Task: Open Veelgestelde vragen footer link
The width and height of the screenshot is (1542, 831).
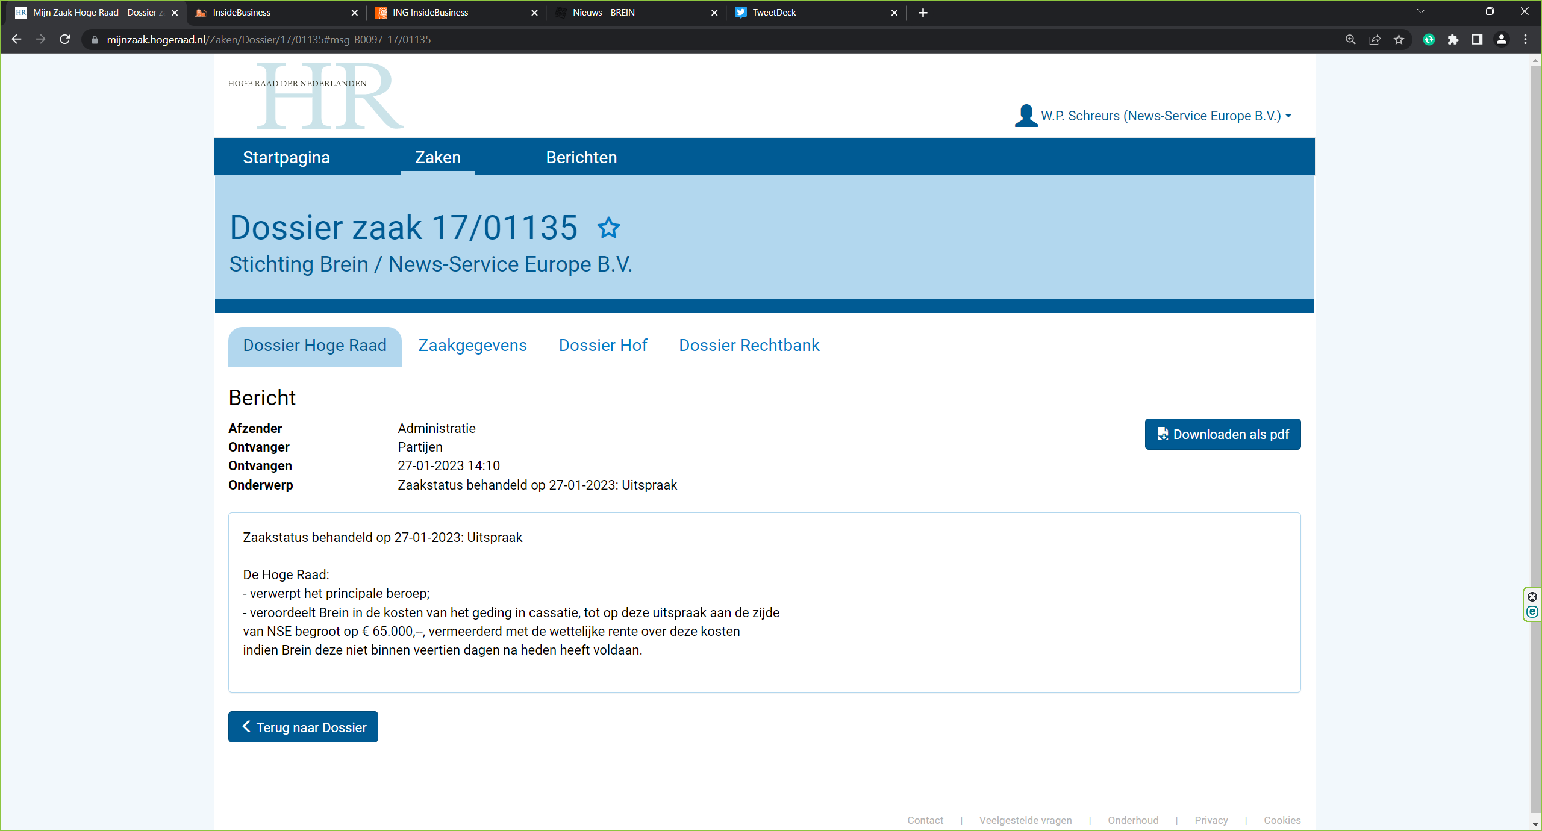Action: 1025,820
